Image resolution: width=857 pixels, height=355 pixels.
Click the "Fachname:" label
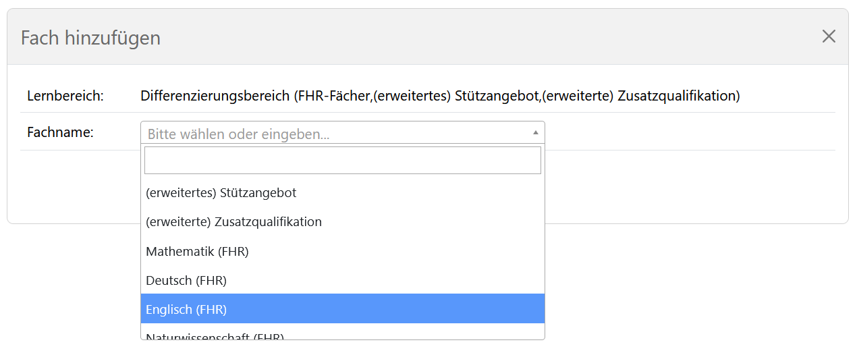coord(60,132)
